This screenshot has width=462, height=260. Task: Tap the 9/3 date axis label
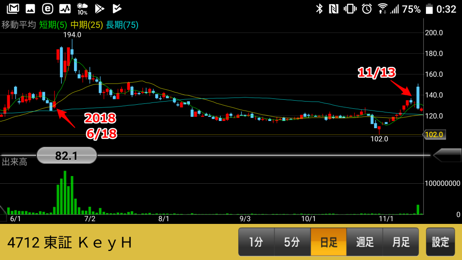(245, 219)
